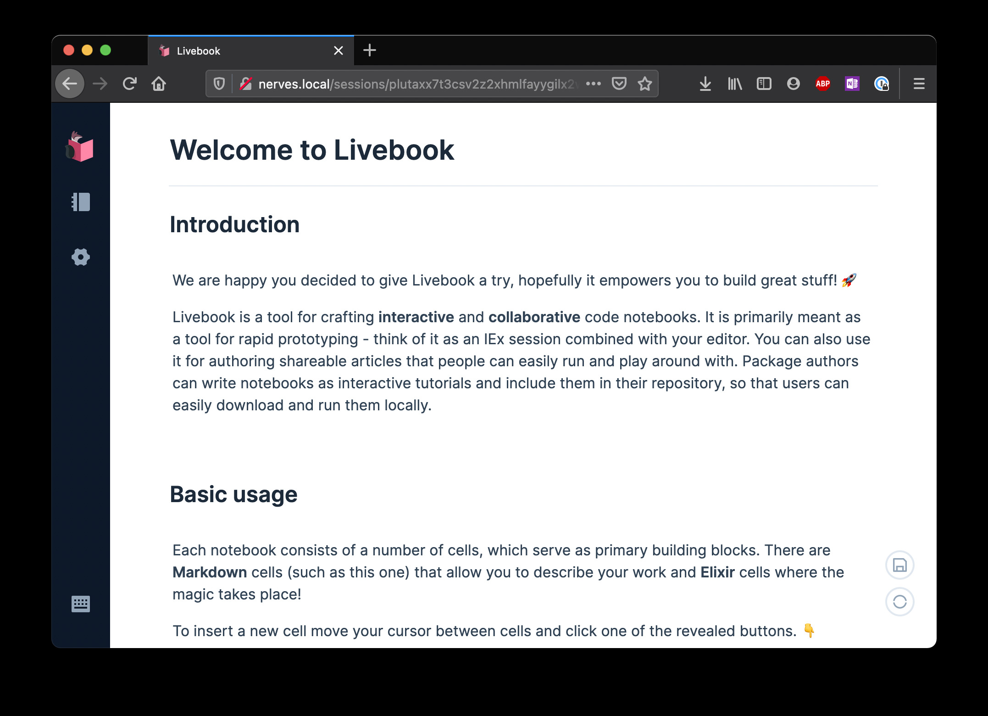Open Livebook settings via gear icon
This screenshot has height=716, width=988.
click(x=80, y=257)
